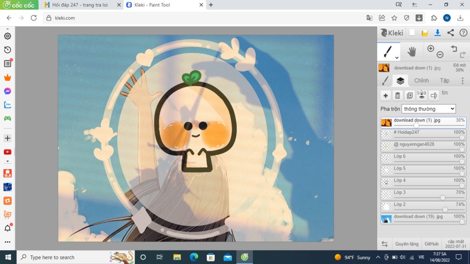Open Messenger from the browser sidebar
The image size is (470, 264).
point(7,91)
